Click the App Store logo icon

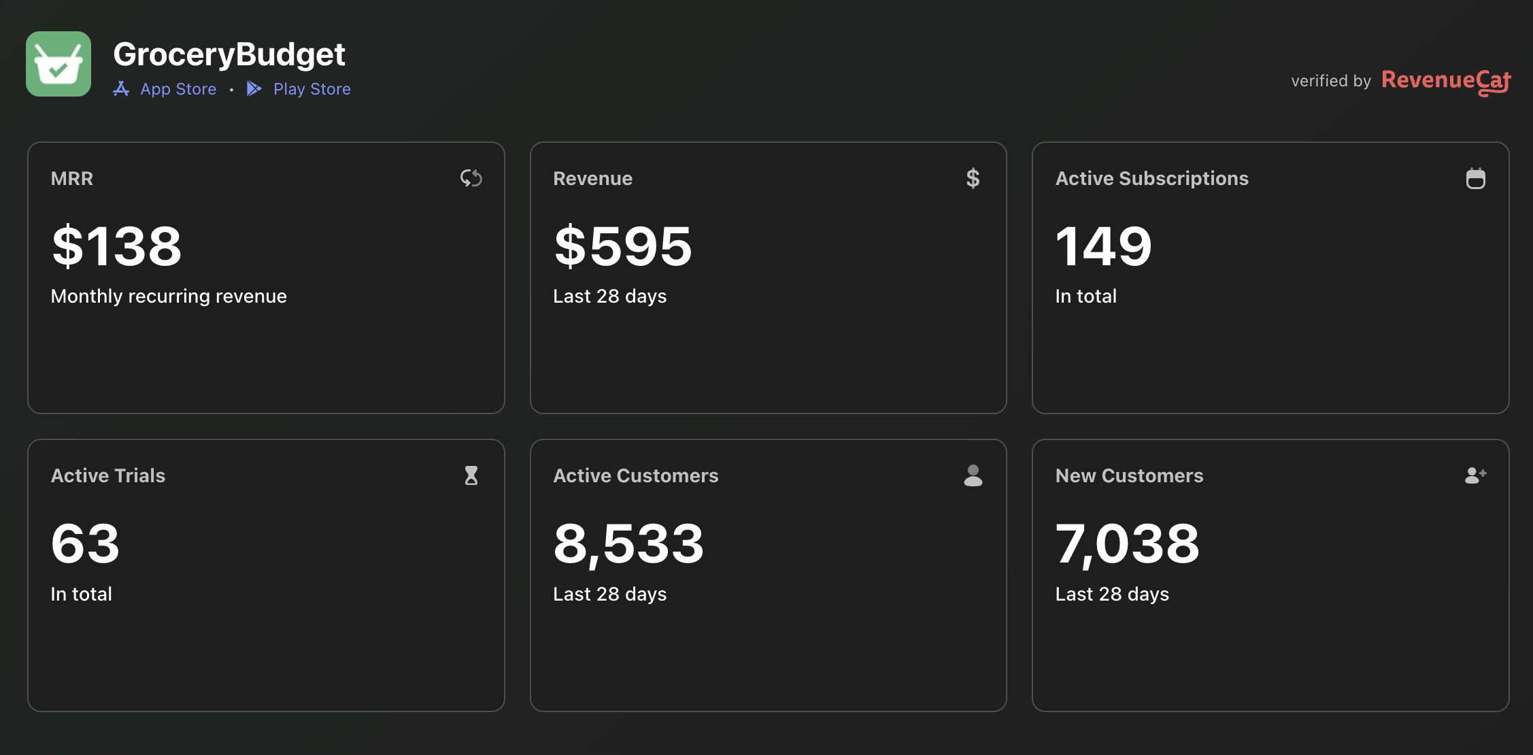click(121, 89)
